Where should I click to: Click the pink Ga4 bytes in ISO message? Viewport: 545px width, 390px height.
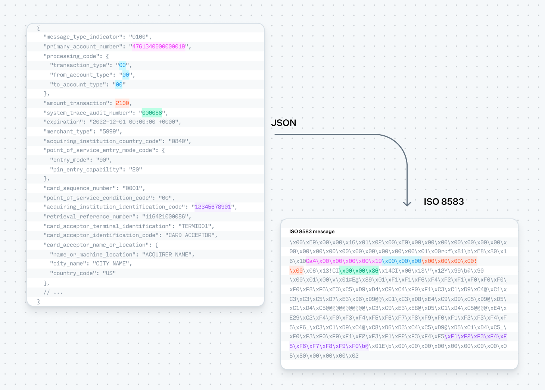[343, 261]
